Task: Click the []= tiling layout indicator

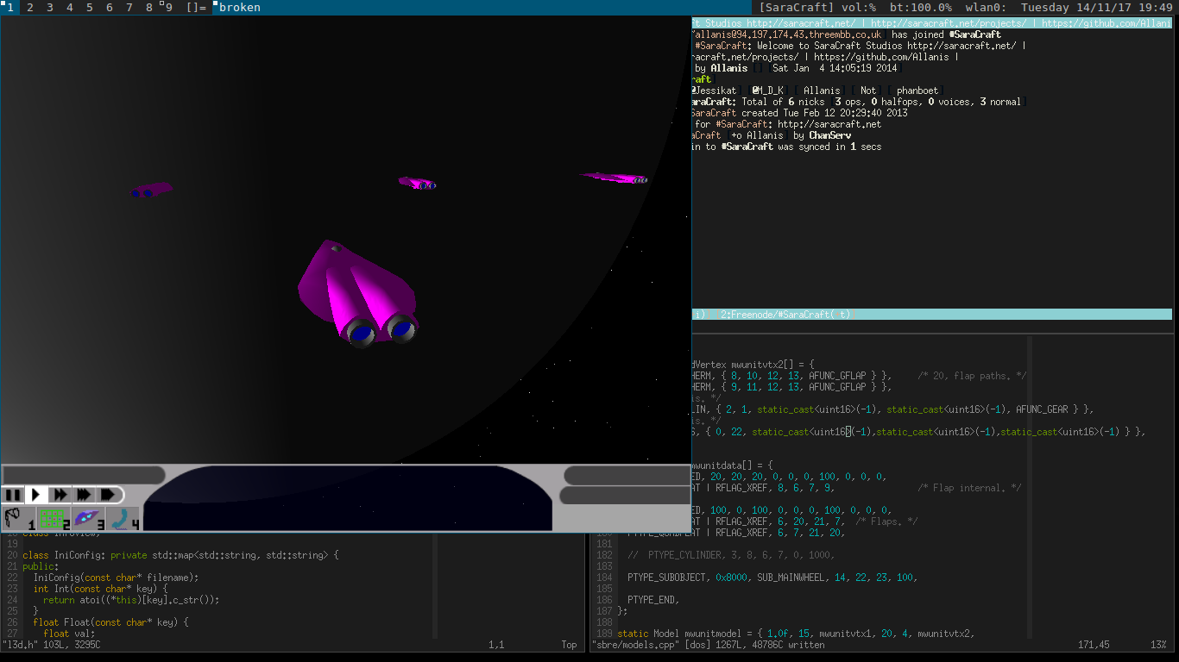Action: click(x=196, y=8)
